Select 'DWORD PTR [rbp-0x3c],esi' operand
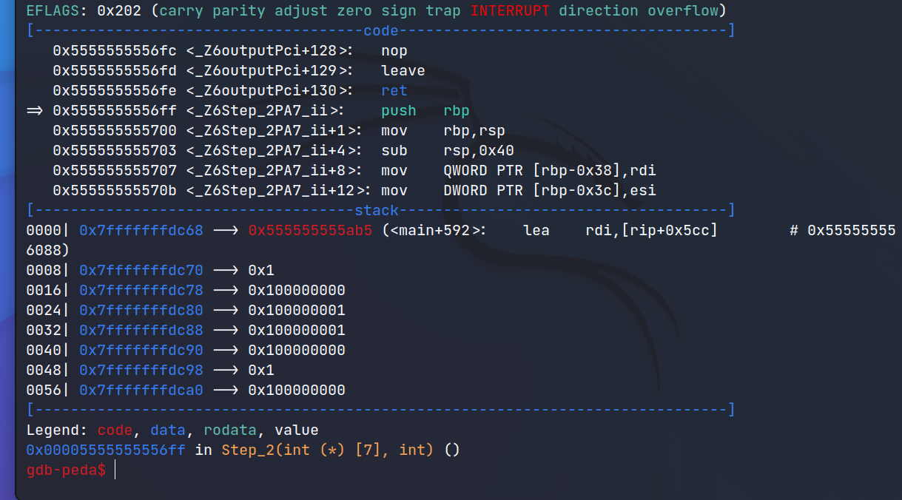Viewport: 902px width, 500px height. (x=550, y=191)
